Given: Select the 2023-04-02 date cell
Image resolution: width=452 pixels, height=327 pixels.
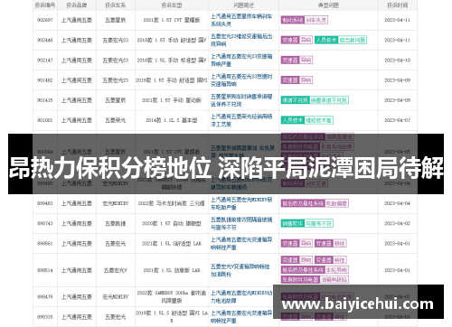Looking at the screenshot, I should pyautogui.click(x=397, y=223).
